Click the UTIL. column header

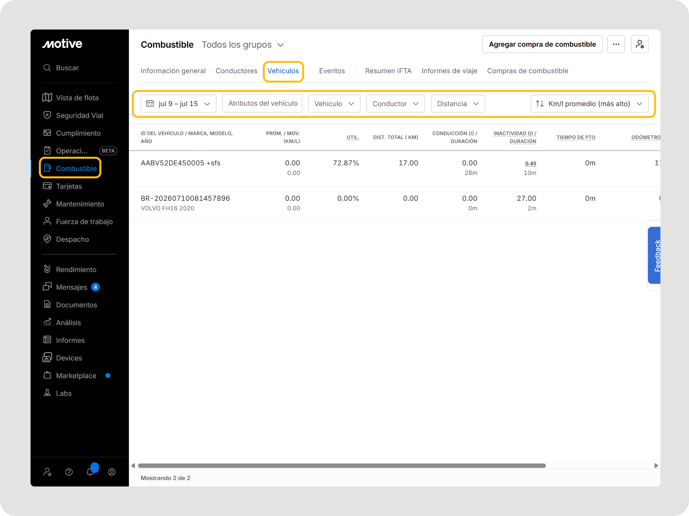(x=353, y=137)
